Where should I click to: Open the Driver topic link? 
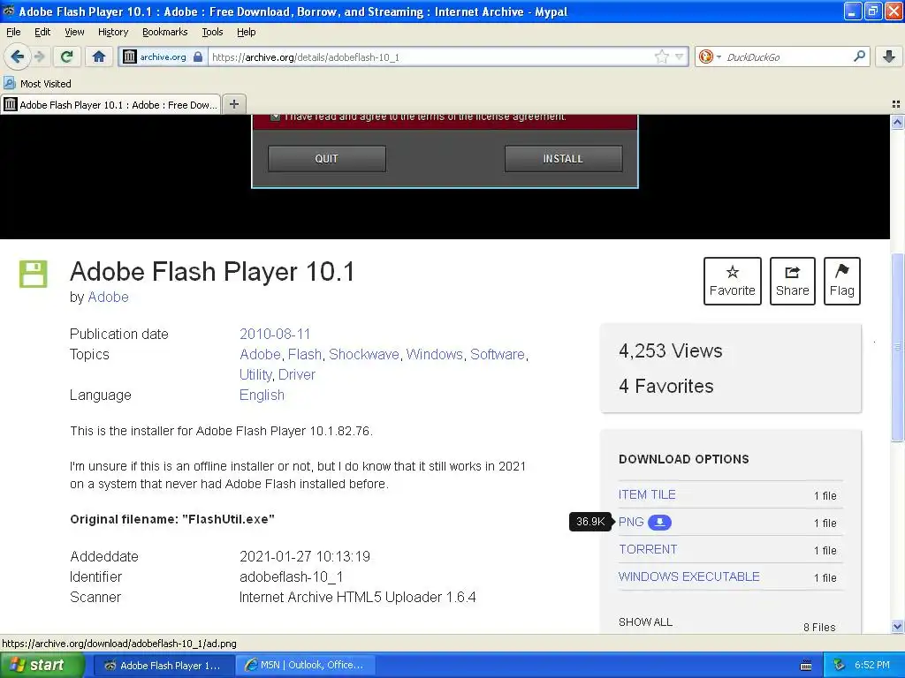click(x=297, y=374)
